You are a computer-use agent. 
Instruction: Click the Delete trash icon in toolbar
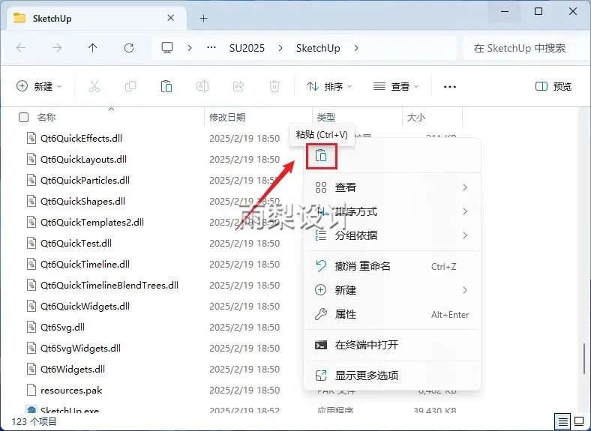pos(274,87)
